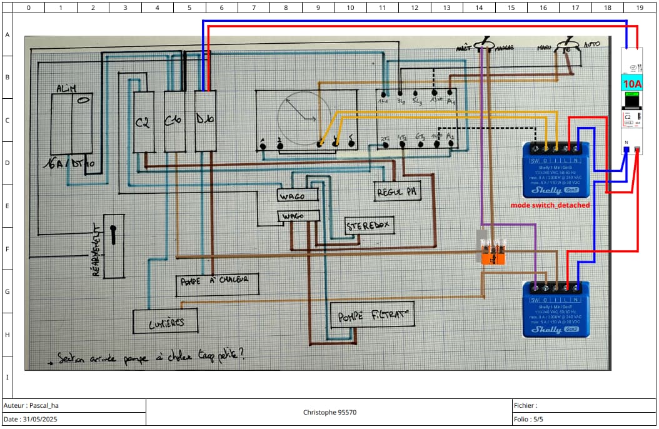Click the Auteur Pascal_ha field

point(74,405)
